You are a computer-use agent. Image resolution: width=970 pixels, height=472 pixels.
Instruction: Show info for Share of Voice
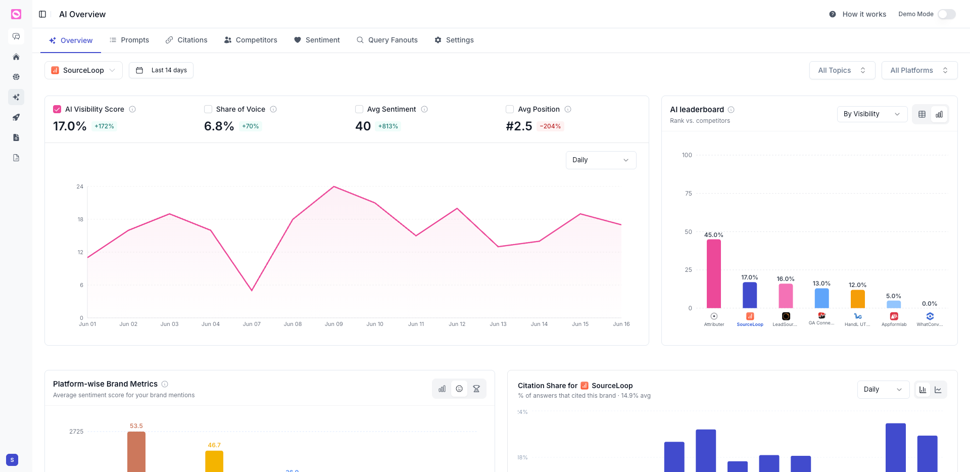point(273,109)
